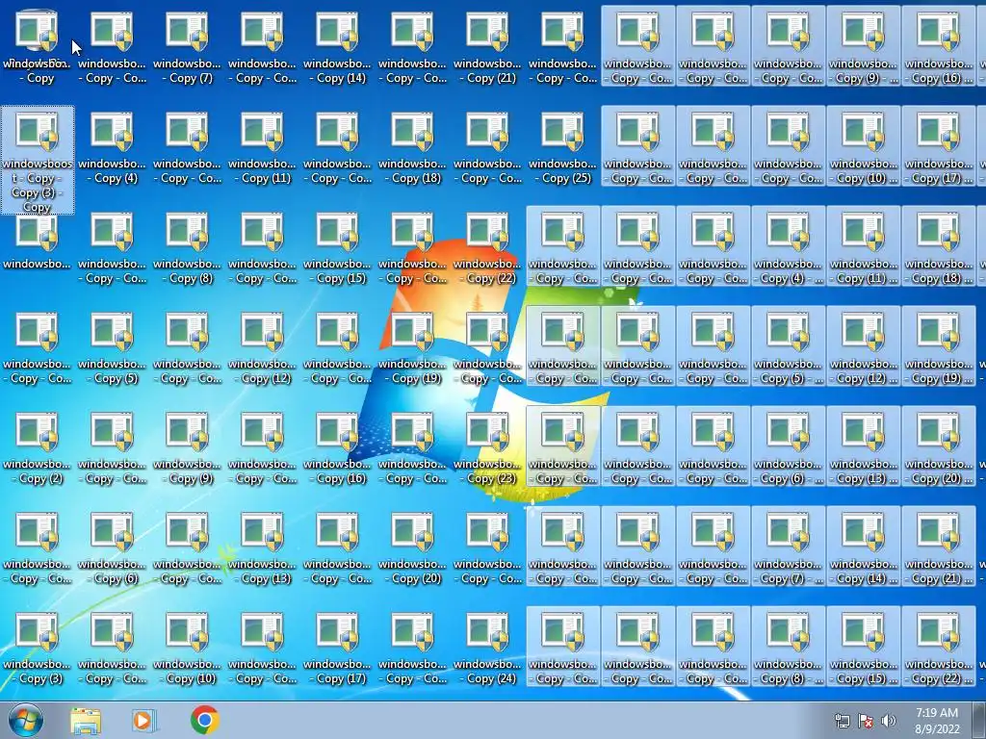This screenshot has width=986, height=739.
Task: Click highlighted icon labeled 'Copy (20) ...'
Action: pyautogui.click(x=938, y=448)
